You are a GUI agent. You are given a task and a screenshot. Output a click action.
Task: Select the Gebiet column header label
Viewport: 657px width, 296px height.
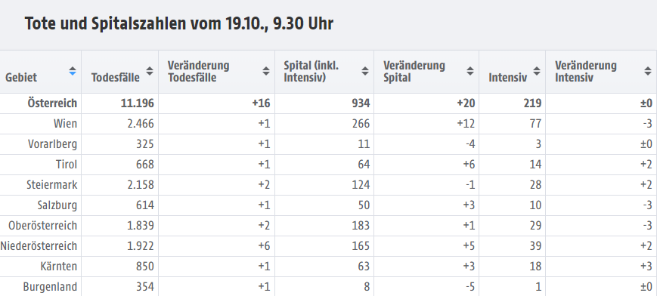click(x=21, y=78)
